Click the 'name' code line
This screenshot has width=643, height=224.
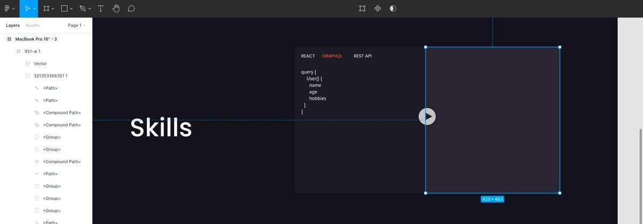(315, 86)
